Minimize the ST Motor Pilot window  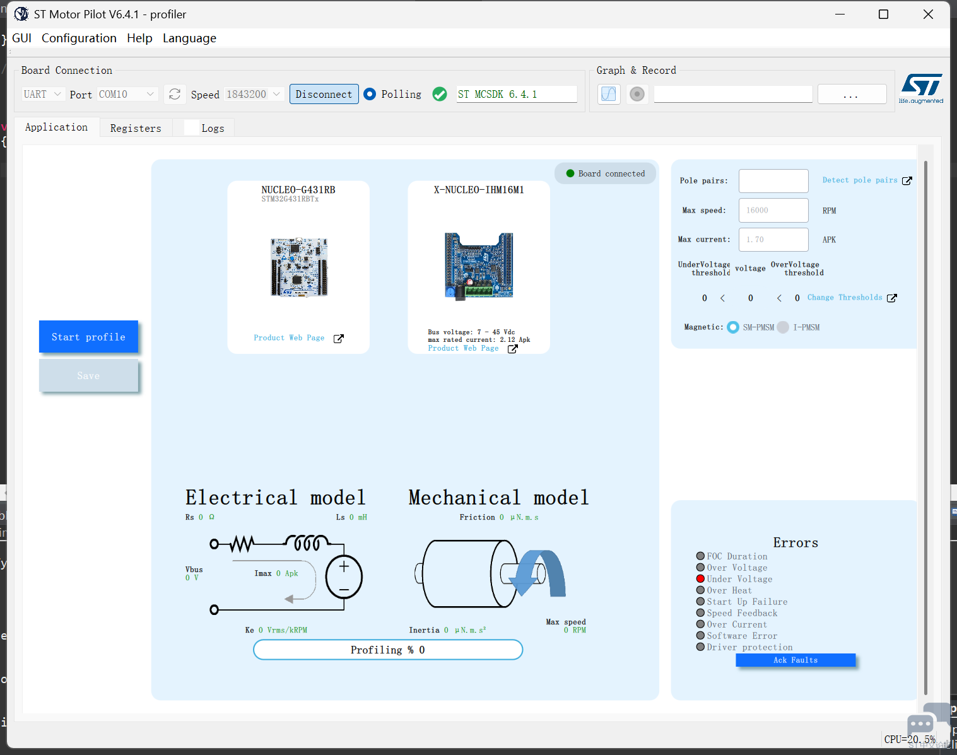point(840,14)
